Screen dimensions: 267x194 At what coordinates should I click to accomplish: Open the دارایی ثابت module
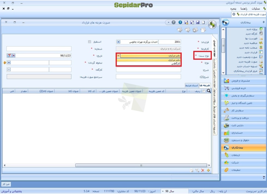pyautogui.click(x=244, y=125)
